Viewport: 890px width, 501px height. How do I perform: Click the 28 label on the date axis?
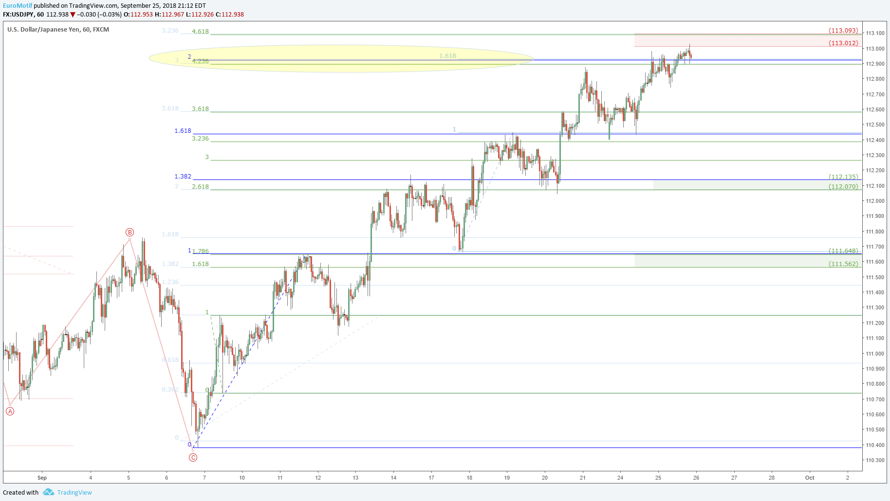click(x=772, y=478)
